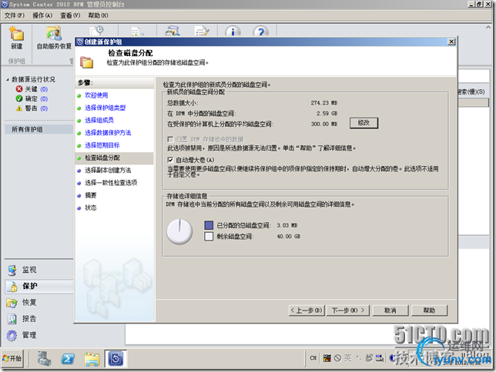
Task: Click the 修改 button
Action: 364,123
